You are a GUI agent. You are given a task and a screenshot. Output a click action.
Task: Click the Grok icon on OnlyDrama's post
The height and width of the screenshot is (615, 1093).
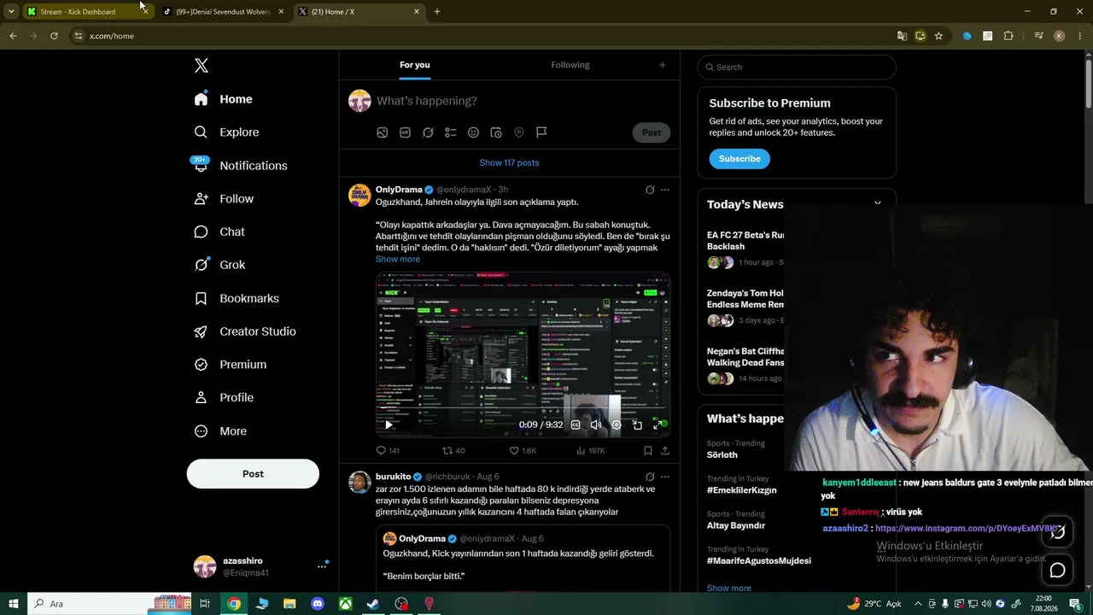pyautogui.click(x=650, y=190)
